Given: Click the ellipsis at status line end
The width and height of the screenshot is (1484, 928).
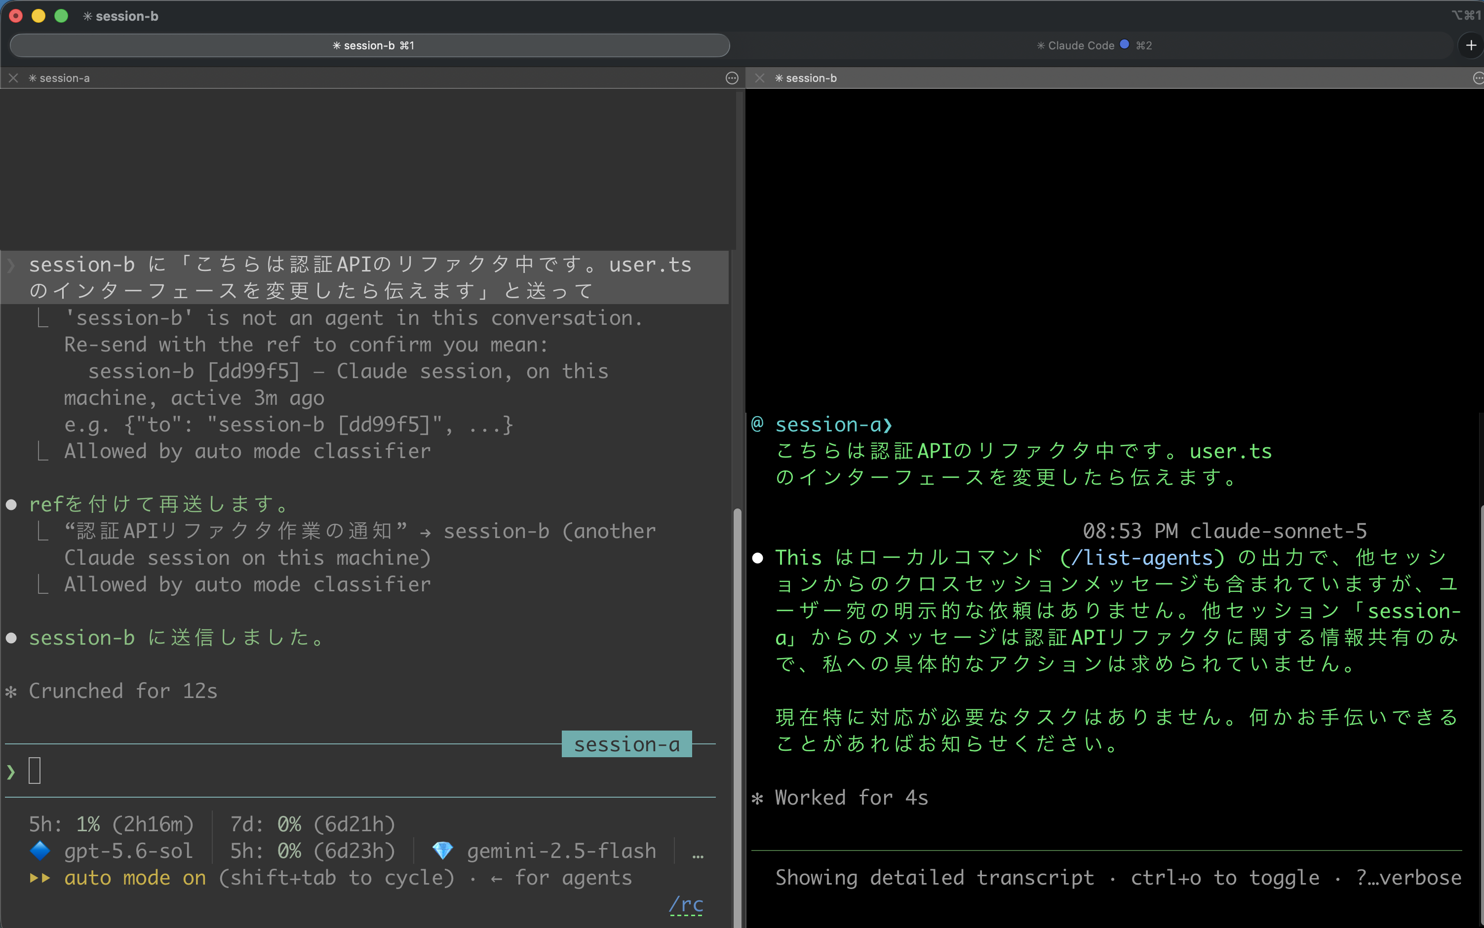Looking at the screenshot, I should pyautogui.click(x=698, y=854).
